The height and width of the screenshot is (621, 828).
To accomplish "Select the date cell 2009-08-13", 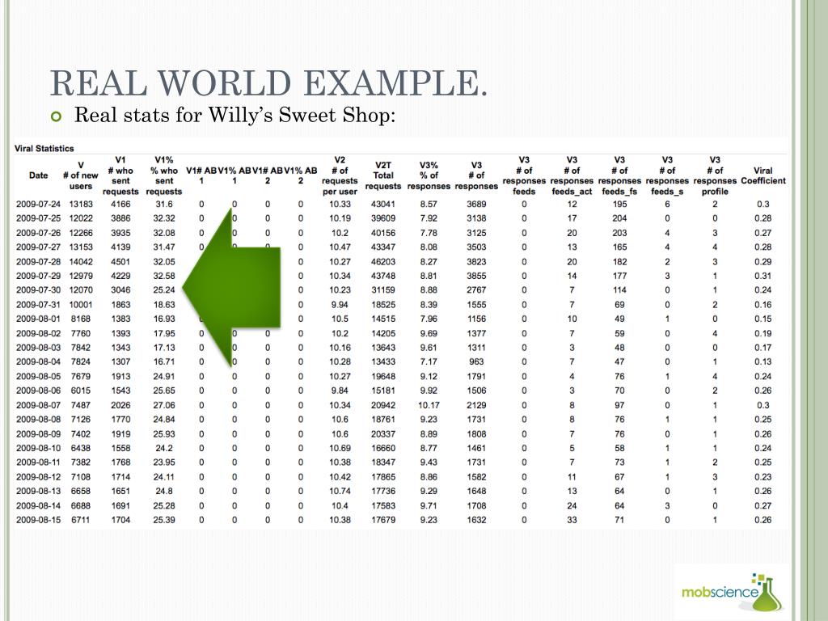I will coord(38,491).
